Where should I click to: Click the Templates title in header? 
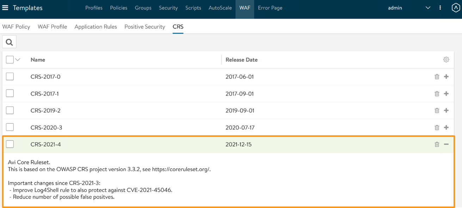(28, 8)
